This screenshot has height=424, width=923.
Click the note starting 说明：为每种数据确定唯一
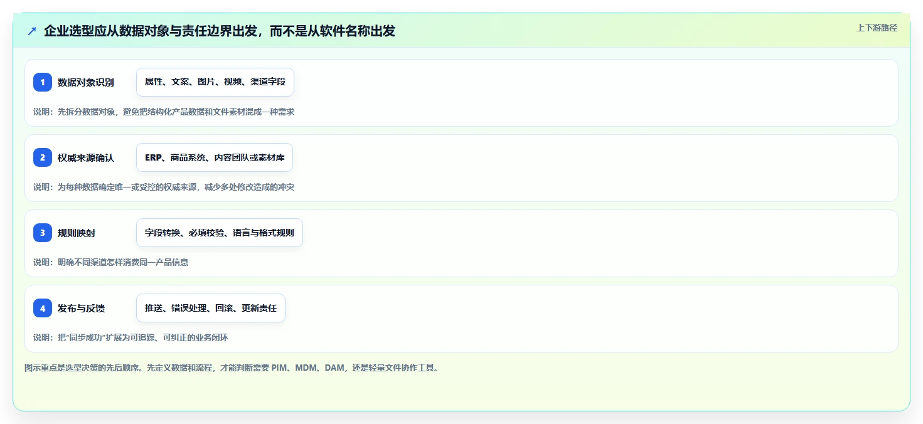pyautogui.click(x=164, y=187)
